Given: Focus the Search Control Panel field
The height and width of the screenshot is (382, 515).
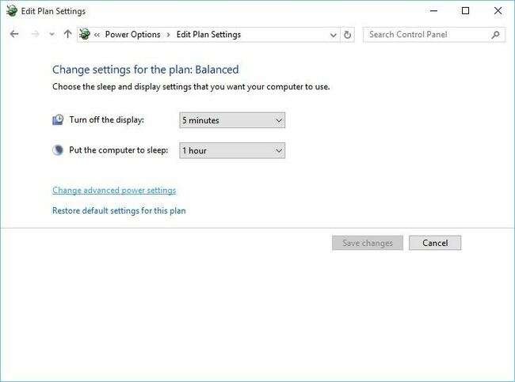Looking at the screenshot, I should 434,35.
